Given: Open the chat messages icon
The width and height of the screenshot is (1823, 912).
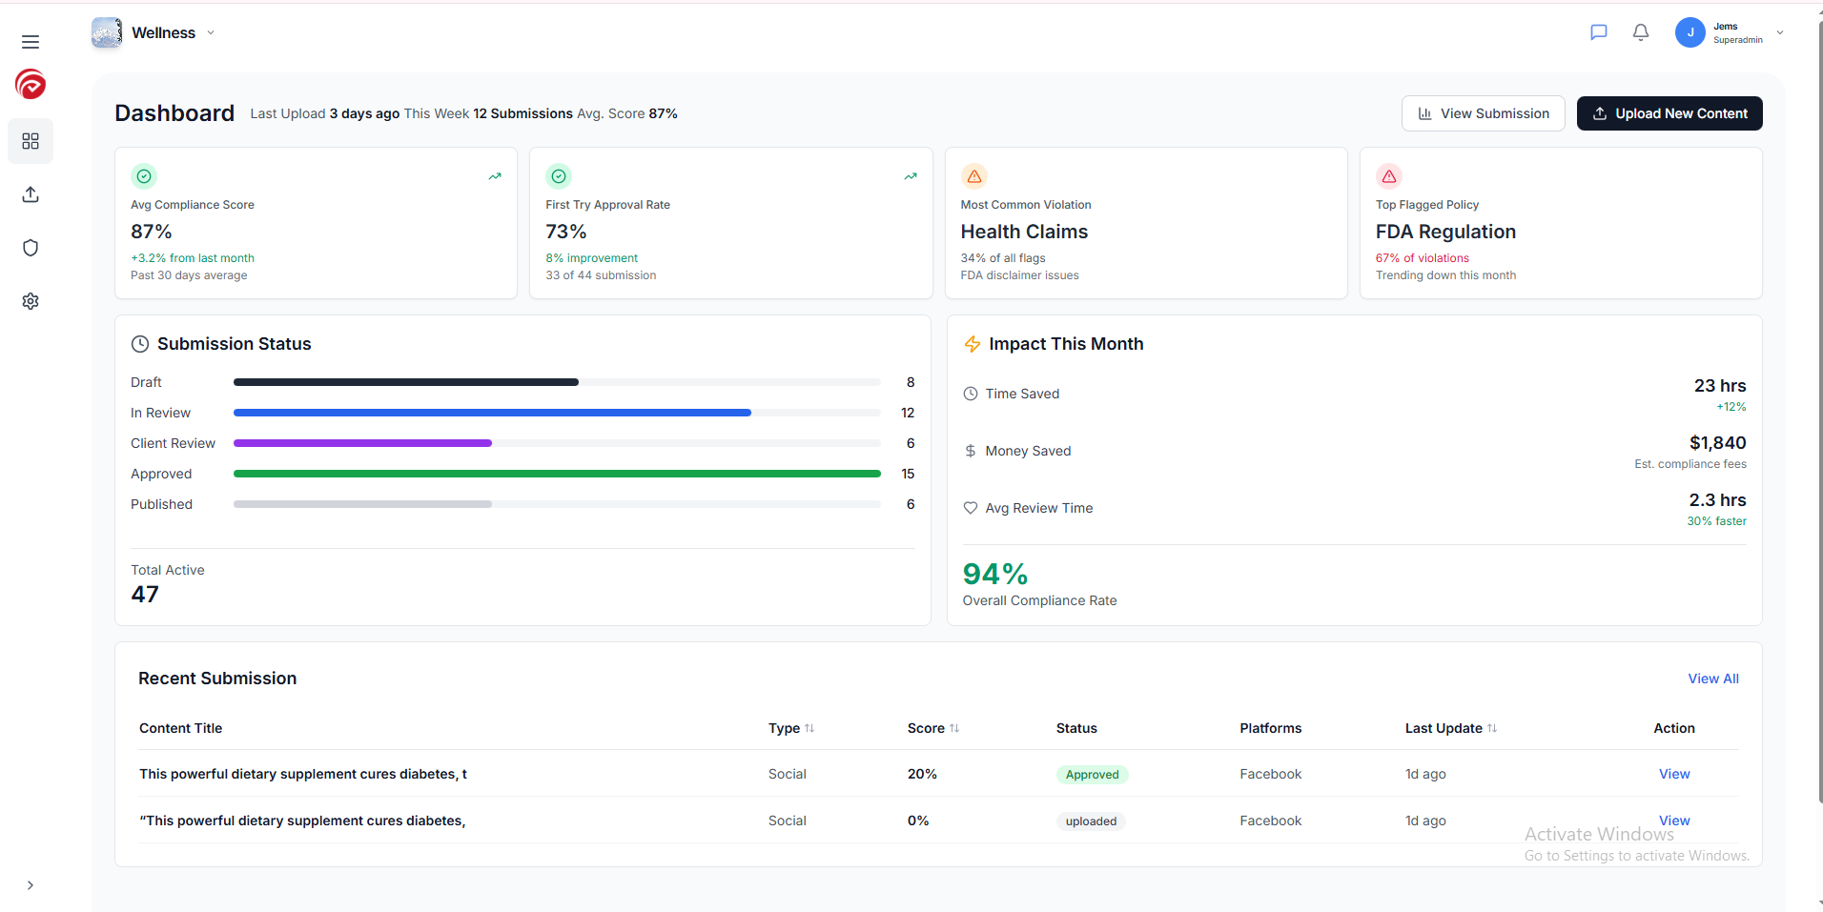Looking at the screenshot, I should (x=1599, y=32).
